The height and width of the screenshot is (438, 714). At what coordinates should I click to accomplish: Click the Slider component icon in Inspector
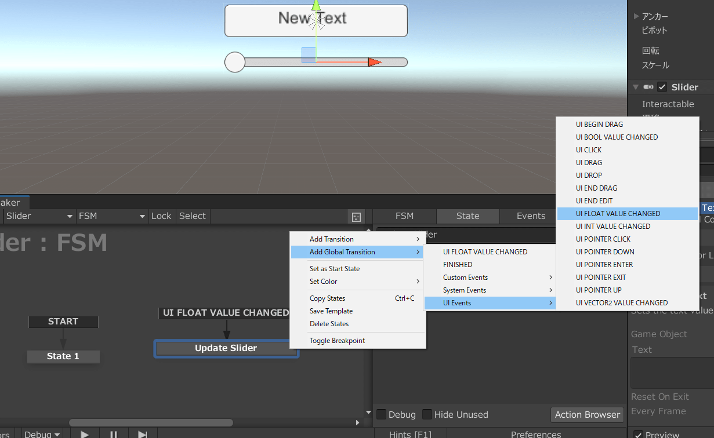(x=648, y=87)
